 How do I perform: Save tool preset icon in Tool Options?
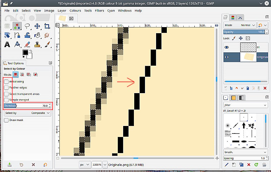(10, 165)
